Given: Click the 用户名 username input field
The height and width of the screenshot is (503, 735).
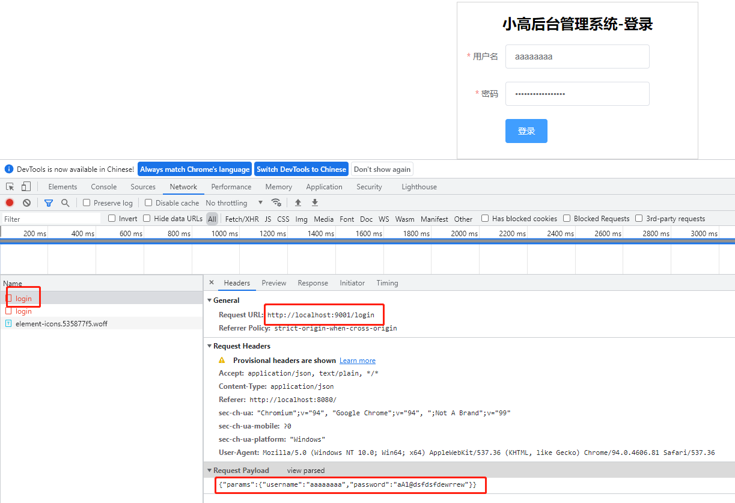Looking at the screenshot, I should tap(578, 56).
